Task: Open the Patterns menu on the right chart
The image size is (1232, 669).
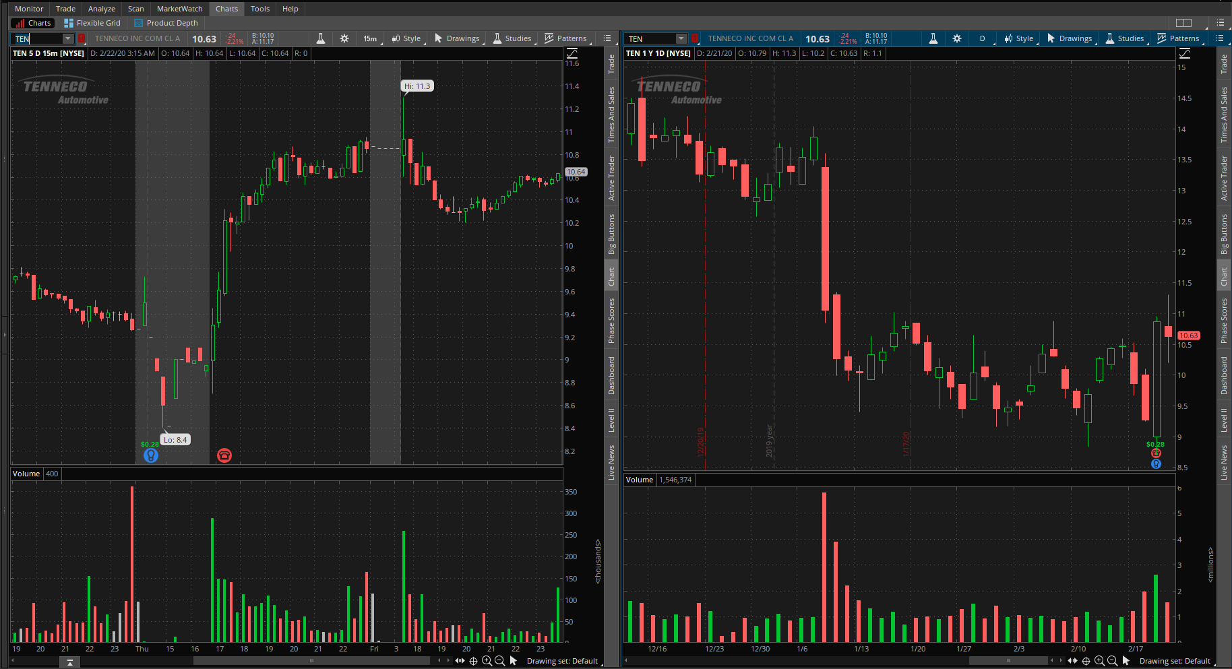Action: 1179,38
